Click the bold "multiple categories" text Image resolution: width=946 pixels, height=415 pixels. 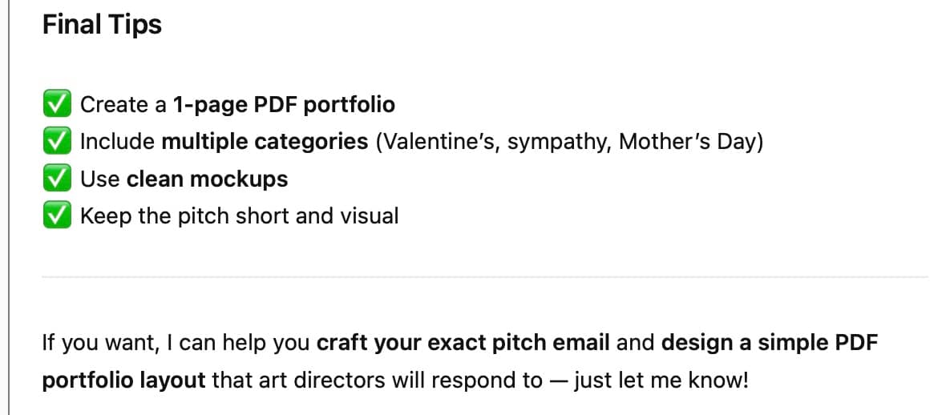[265, 142]
